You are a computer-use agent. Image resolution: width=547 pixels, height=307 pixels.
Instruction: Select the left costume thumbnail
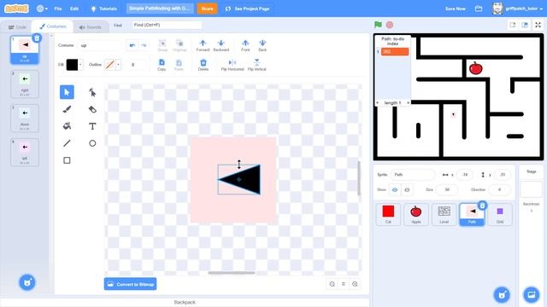pos(25,152)
